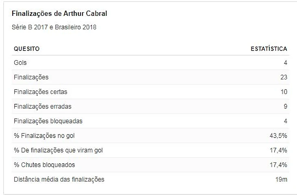Click the subtitle Série B 2017 e Brasileiro 2018
This screenshot has width=297, height=195.
[54, 28]
